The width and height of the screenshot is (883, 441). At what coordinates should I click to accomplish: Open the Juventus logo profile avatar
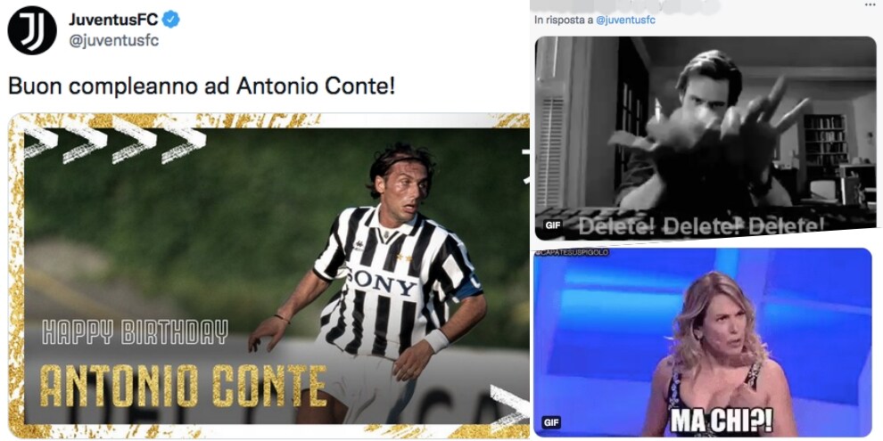pos(32,30)
